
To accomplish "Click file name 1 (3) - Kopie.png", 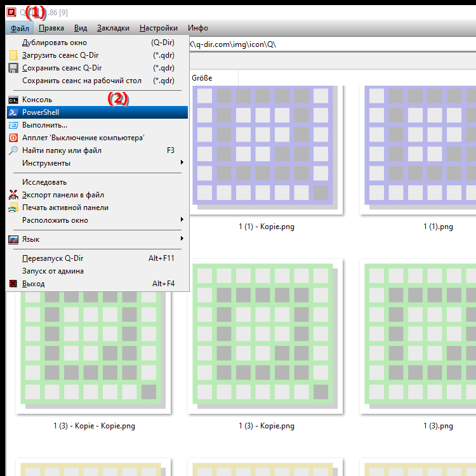I will pyautogui.click(x=267, y=426).
